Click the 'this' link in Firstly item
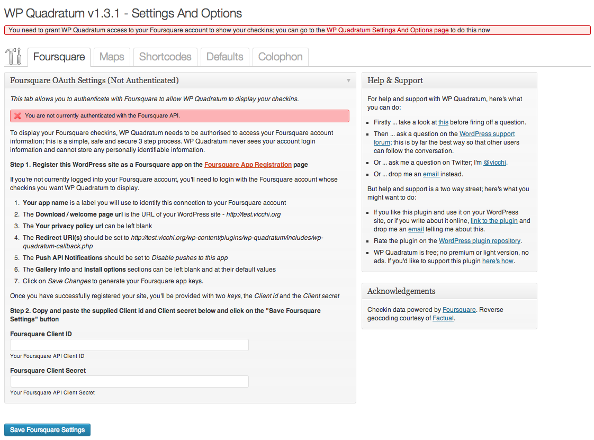Image resolution: width=594 pixels, height=440 pixels. [443, 122]
